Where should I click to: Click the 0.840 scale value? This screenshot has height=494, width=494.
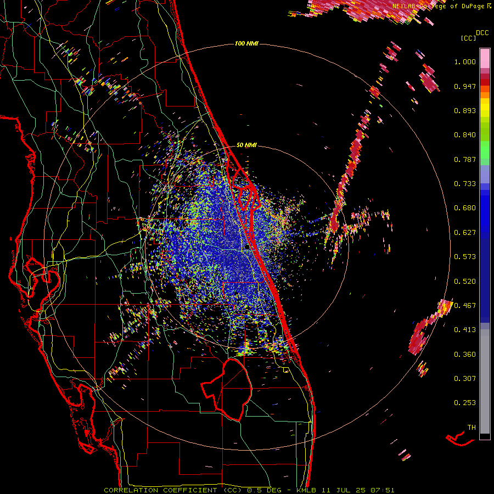click(465, 135)
